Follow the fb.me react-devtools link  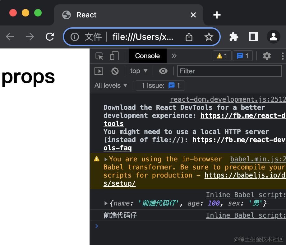[243, 116]
